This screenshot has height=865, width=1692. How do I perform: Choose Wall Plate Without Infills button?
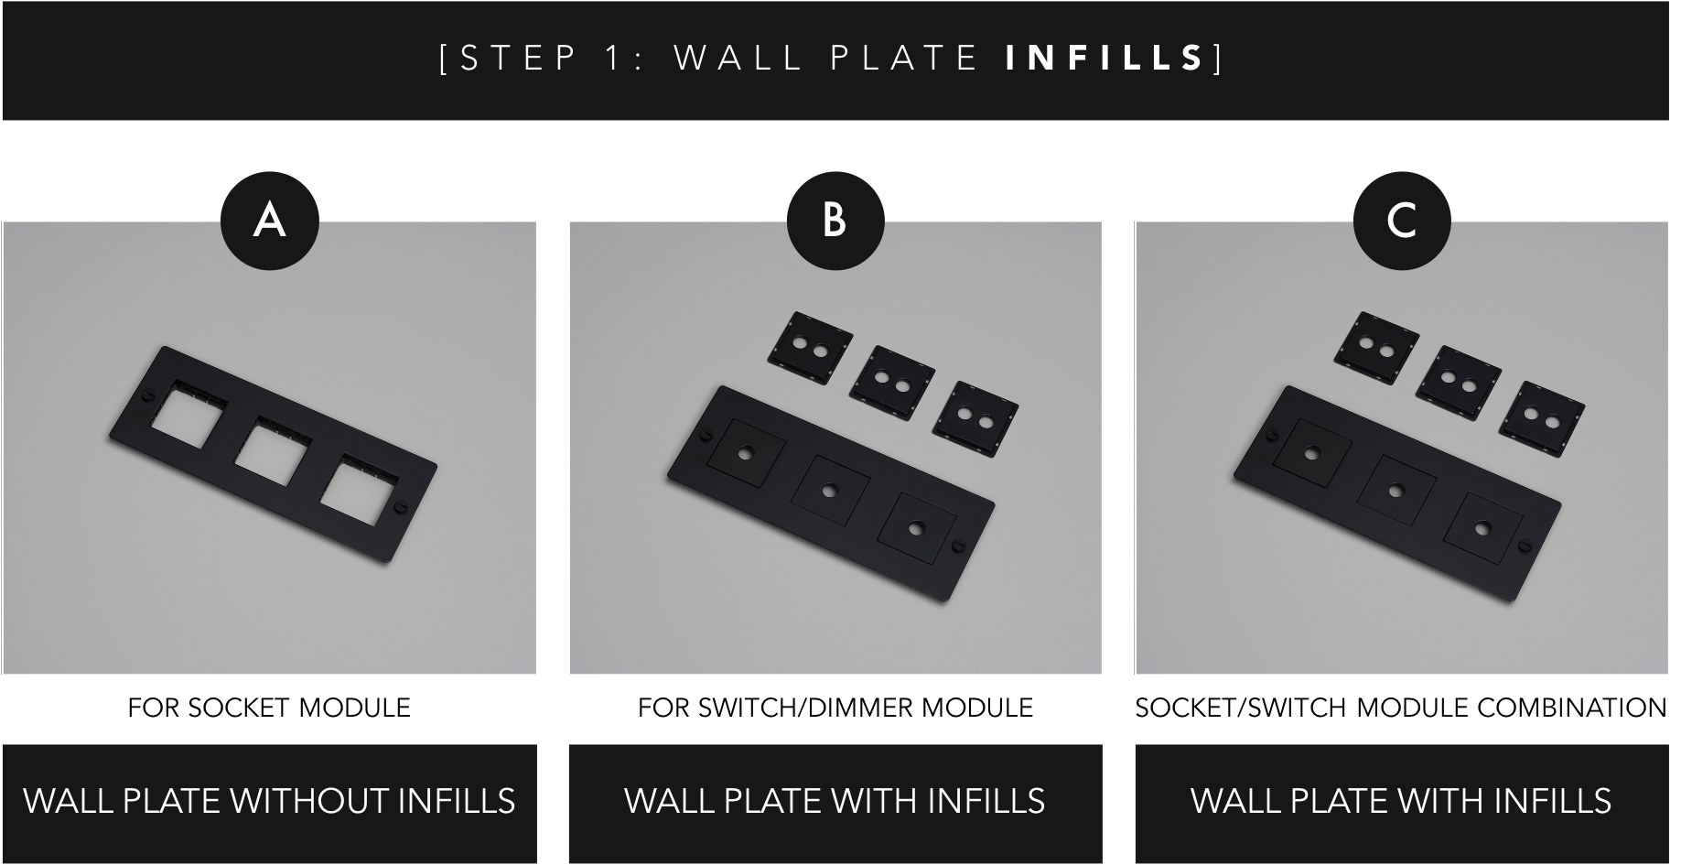pyautogui.click(x=269, y=803)
